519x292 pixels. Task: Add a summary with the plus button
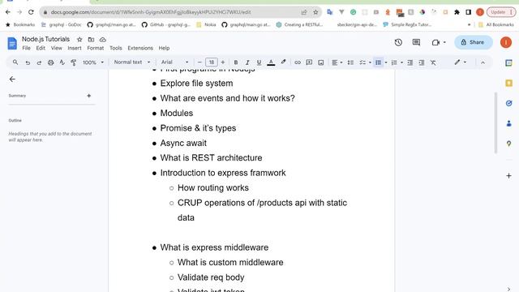[x=88, y=96]
